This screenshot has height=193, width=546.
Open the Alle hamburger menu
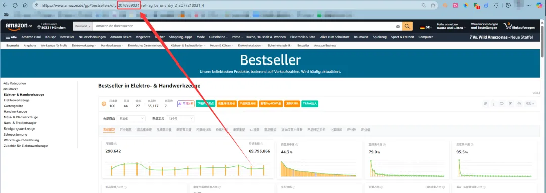(x=11, y=37)
